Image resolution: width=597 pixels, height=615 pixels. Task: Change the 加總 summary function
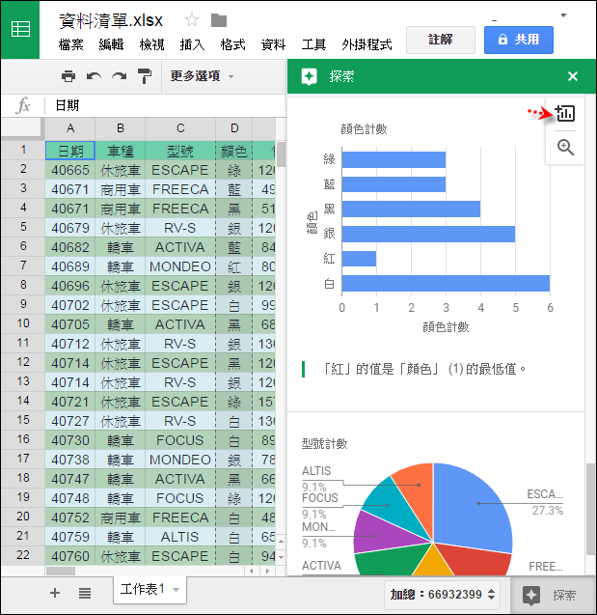(x=443, y=595)
